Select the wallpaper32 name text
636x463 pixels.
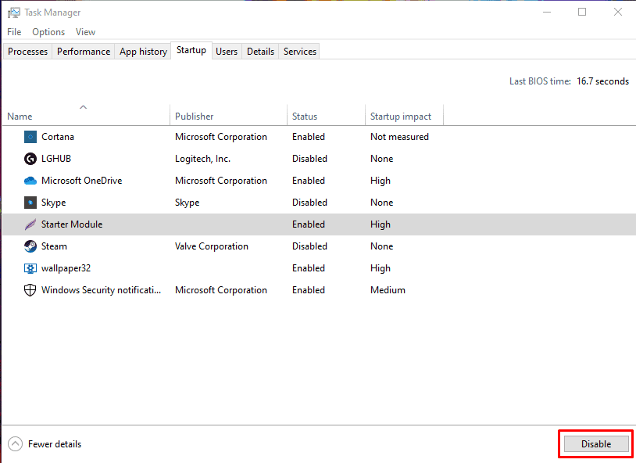pos(66,268)
